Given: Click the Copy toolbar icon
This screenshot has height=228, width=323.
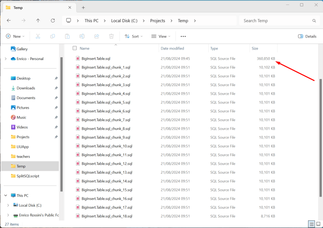Looking at the screenshot, I should coord(52,36).
